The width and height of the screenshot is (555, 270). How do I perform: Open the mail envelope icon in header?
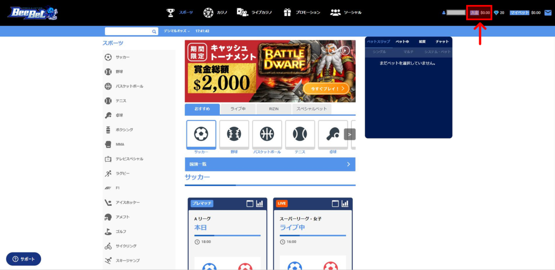[548, 13]
